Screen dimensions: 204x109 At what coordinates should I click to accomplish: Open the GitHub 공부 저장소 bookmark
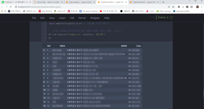(x=138, y=11)
